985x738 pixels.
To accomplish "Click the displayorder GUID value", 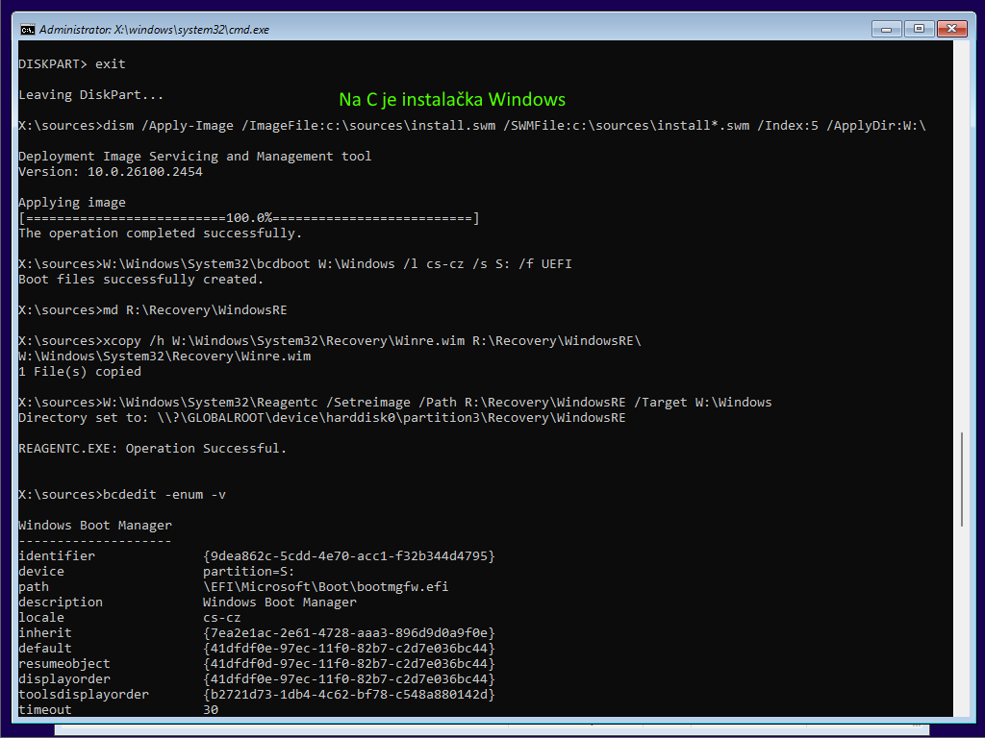I will coord(349,679).
